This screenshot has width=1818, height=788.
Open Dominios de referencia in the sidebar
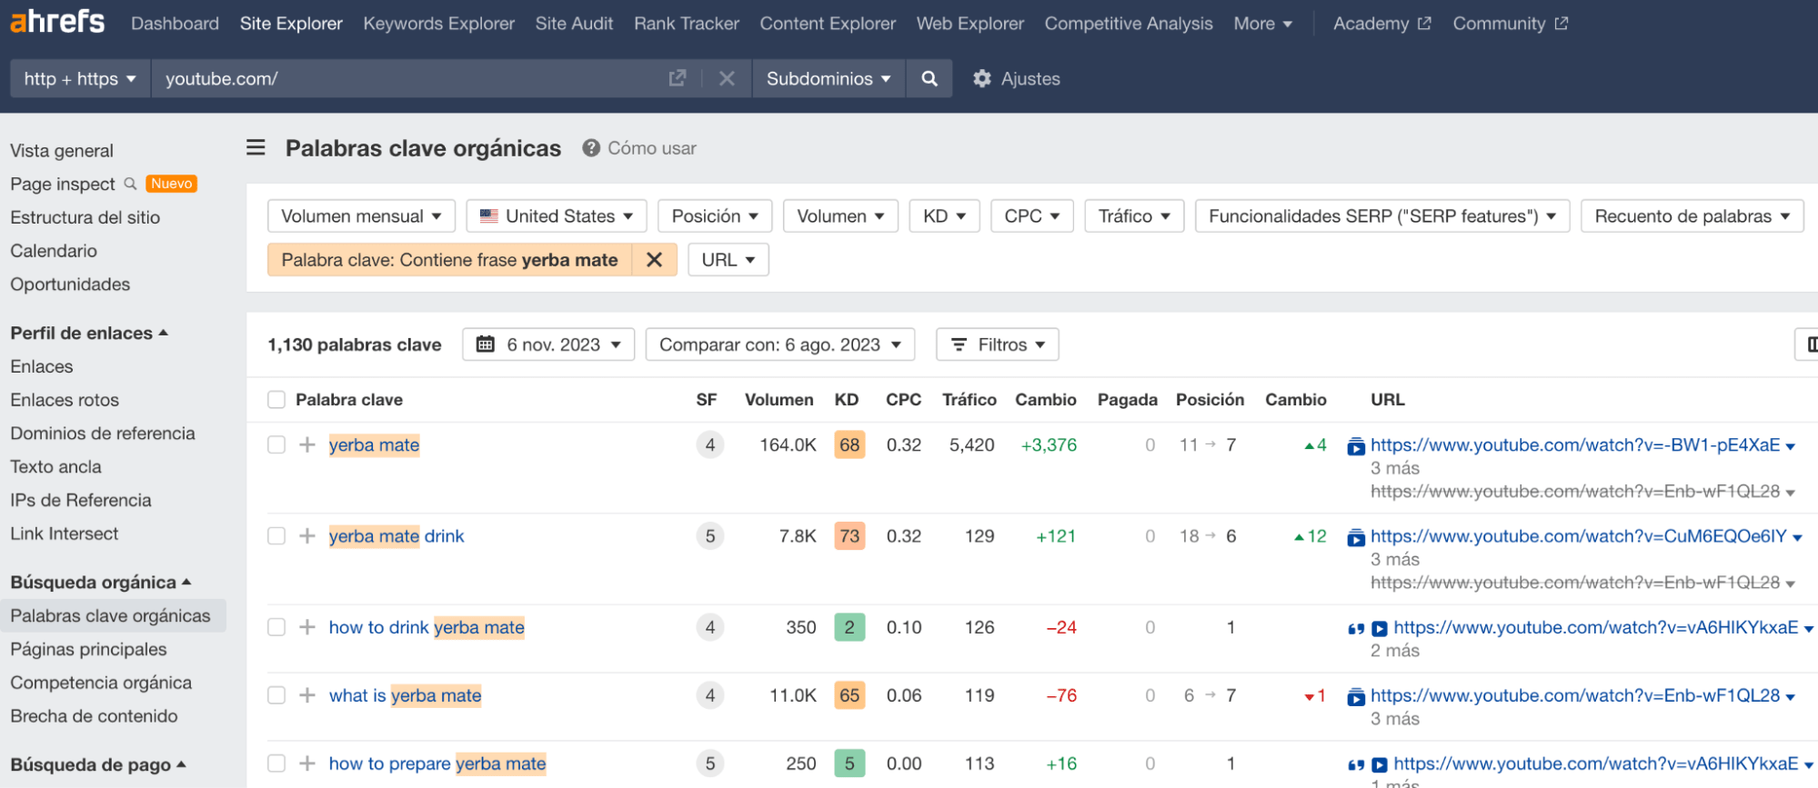pyautogui.click(x=103, y=434)
